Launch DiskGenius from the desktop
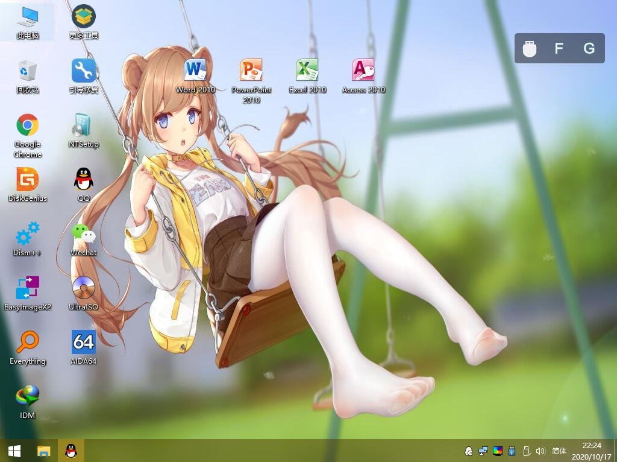Viewport: 617px width, 462px height. 28,185
